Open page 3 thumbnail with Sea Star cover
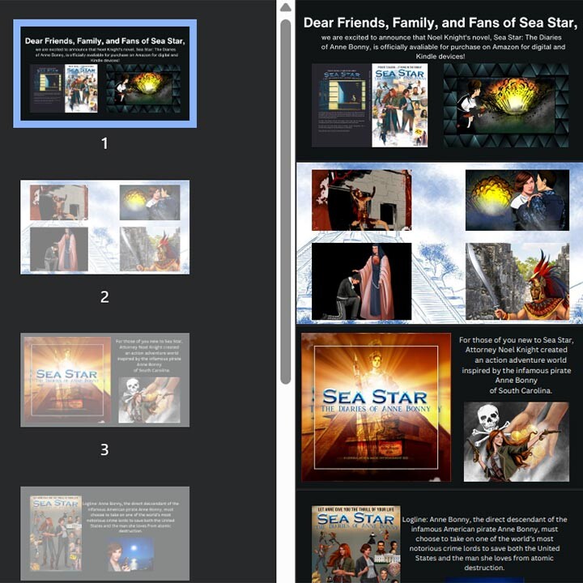The width and height of the screenshot is (583, 583). pos(104,380)
